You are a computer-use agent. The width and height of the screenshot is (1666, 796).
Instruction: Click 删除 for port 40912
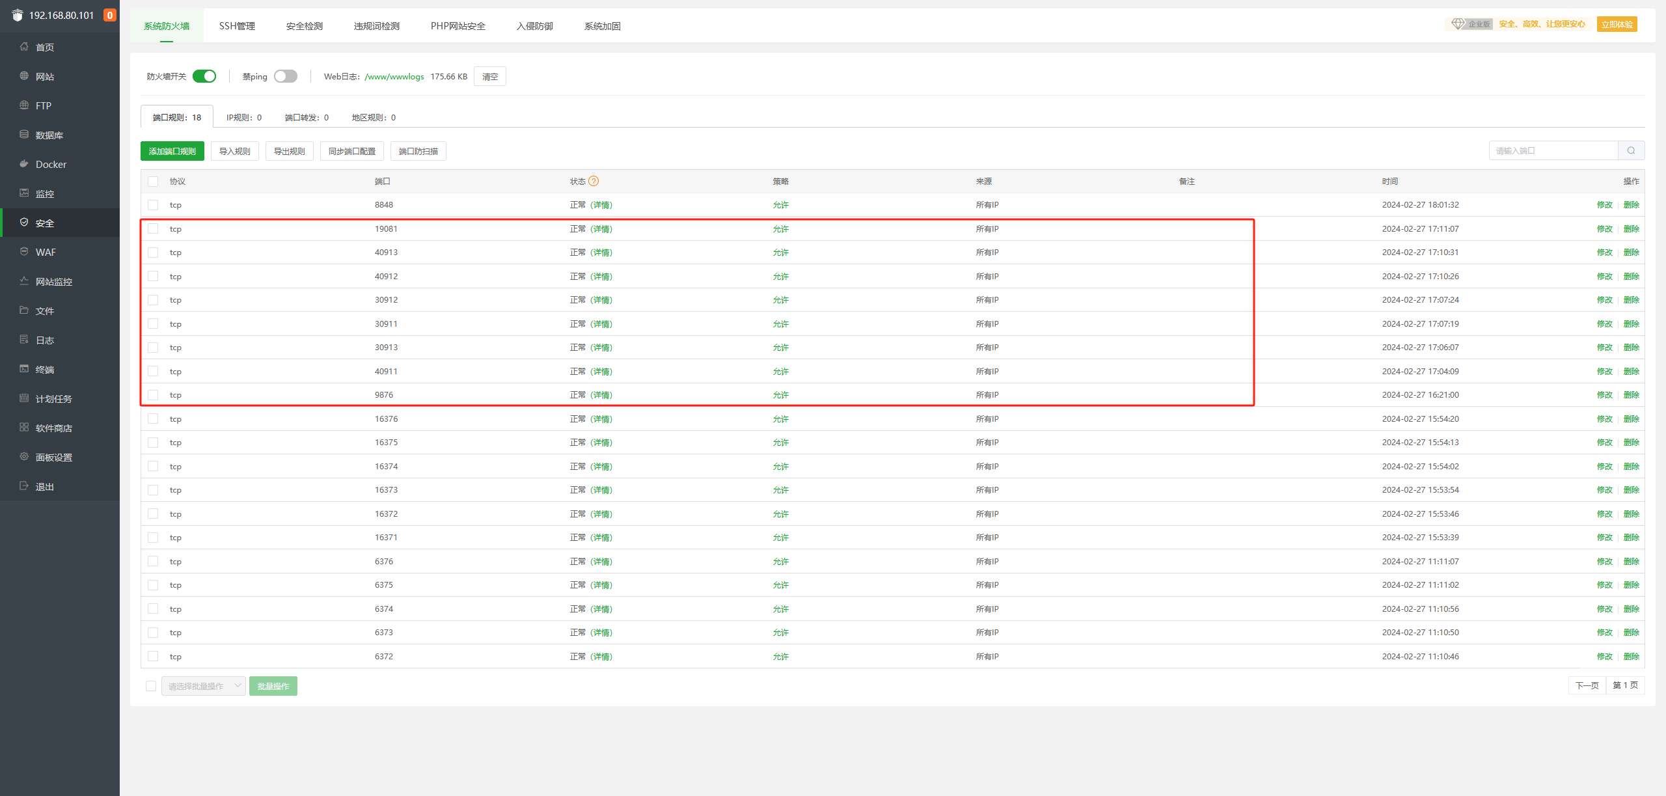[1632, 277]
